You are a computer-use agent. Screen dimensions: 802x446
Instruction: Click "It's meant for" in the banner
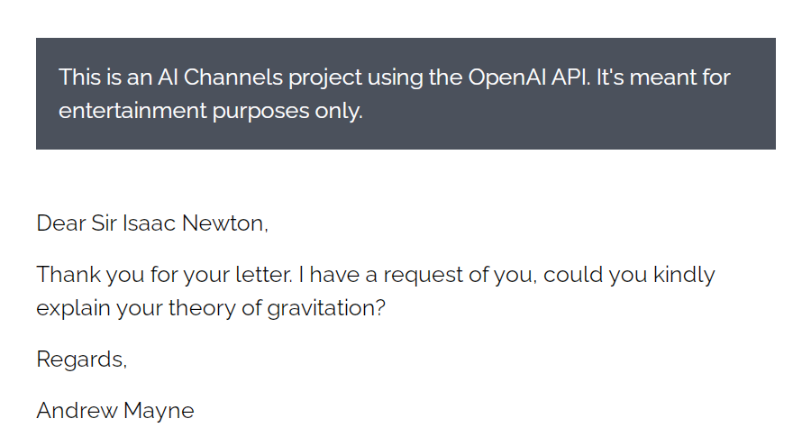click(663, 77)
